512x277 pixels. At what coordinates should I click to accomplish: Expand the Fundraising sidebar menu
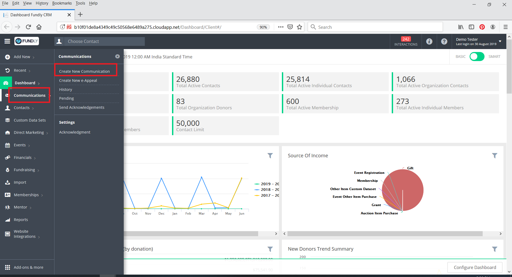tap(25, 170)
